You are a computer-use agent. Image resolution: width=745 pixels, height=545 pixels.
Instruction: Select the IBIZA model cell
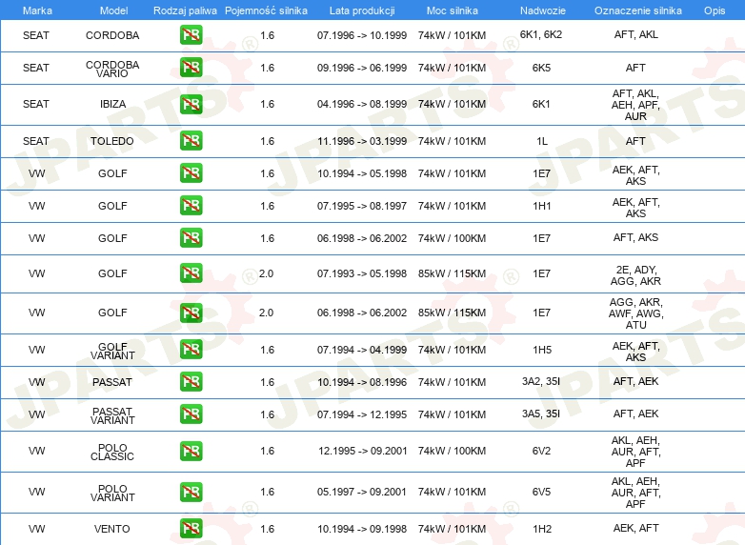tap(112, 104)
